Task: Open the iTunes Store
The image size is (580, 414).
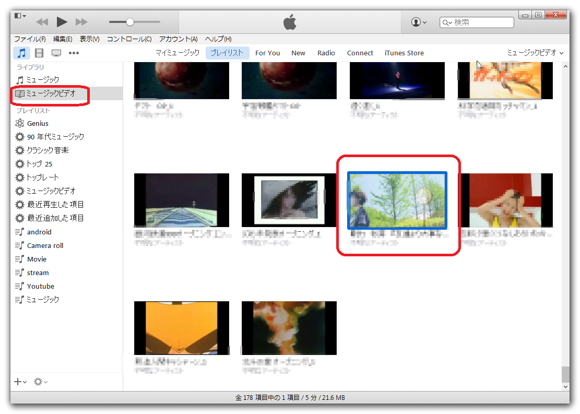Action: (404, 53)
